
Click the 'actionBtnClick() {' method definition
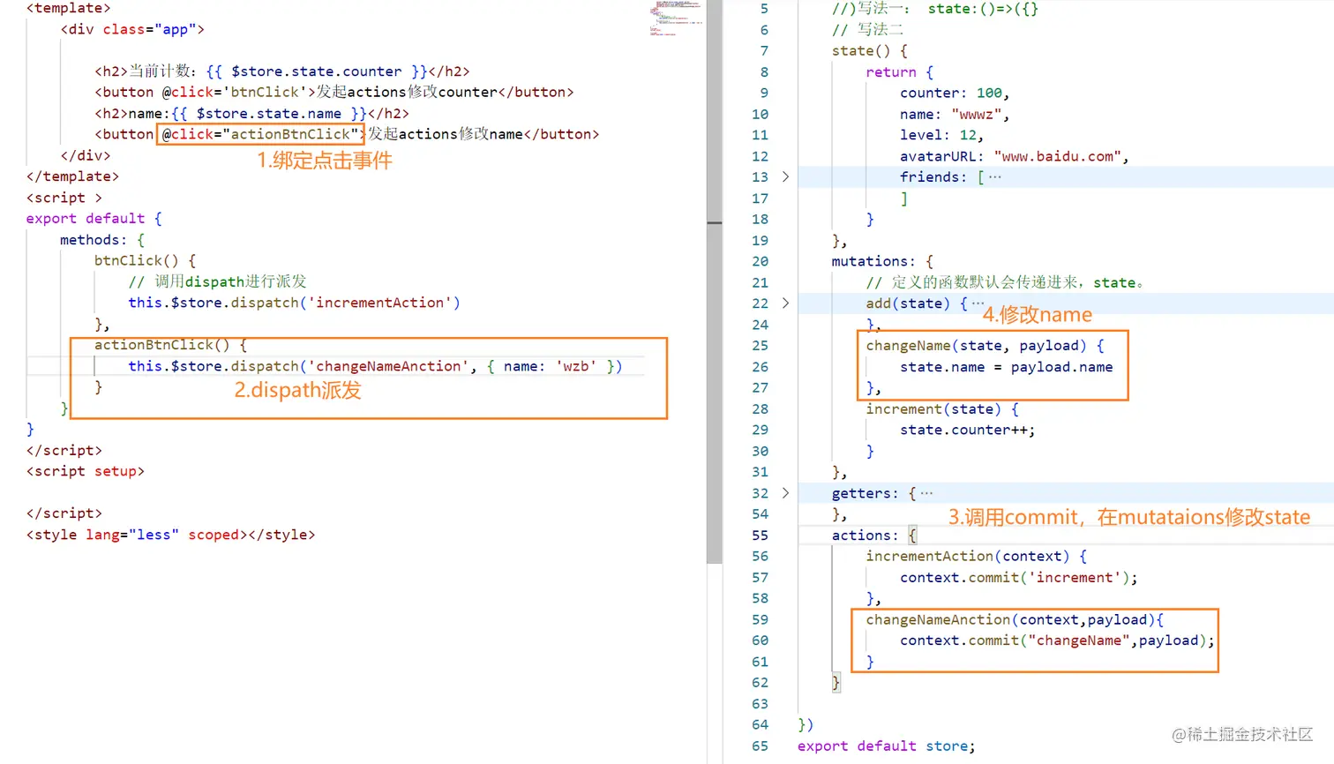171,345
